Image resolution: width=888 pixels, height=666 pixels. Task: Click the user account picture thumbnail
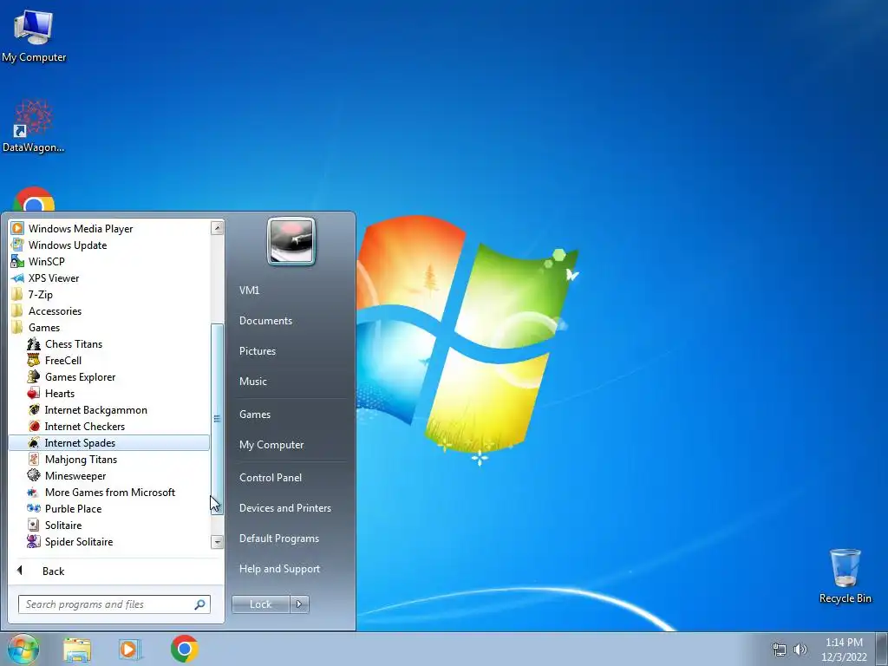291,241
